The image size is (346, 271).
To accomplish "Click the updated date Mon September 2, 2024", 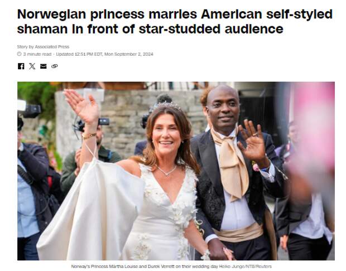I will click(x=129, y=54).
